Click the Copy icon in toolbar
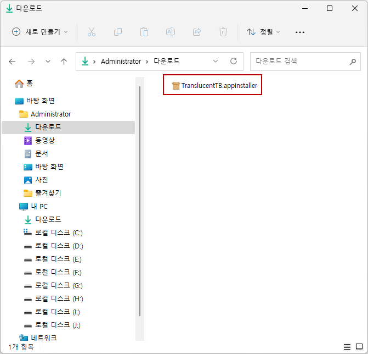 118,32
